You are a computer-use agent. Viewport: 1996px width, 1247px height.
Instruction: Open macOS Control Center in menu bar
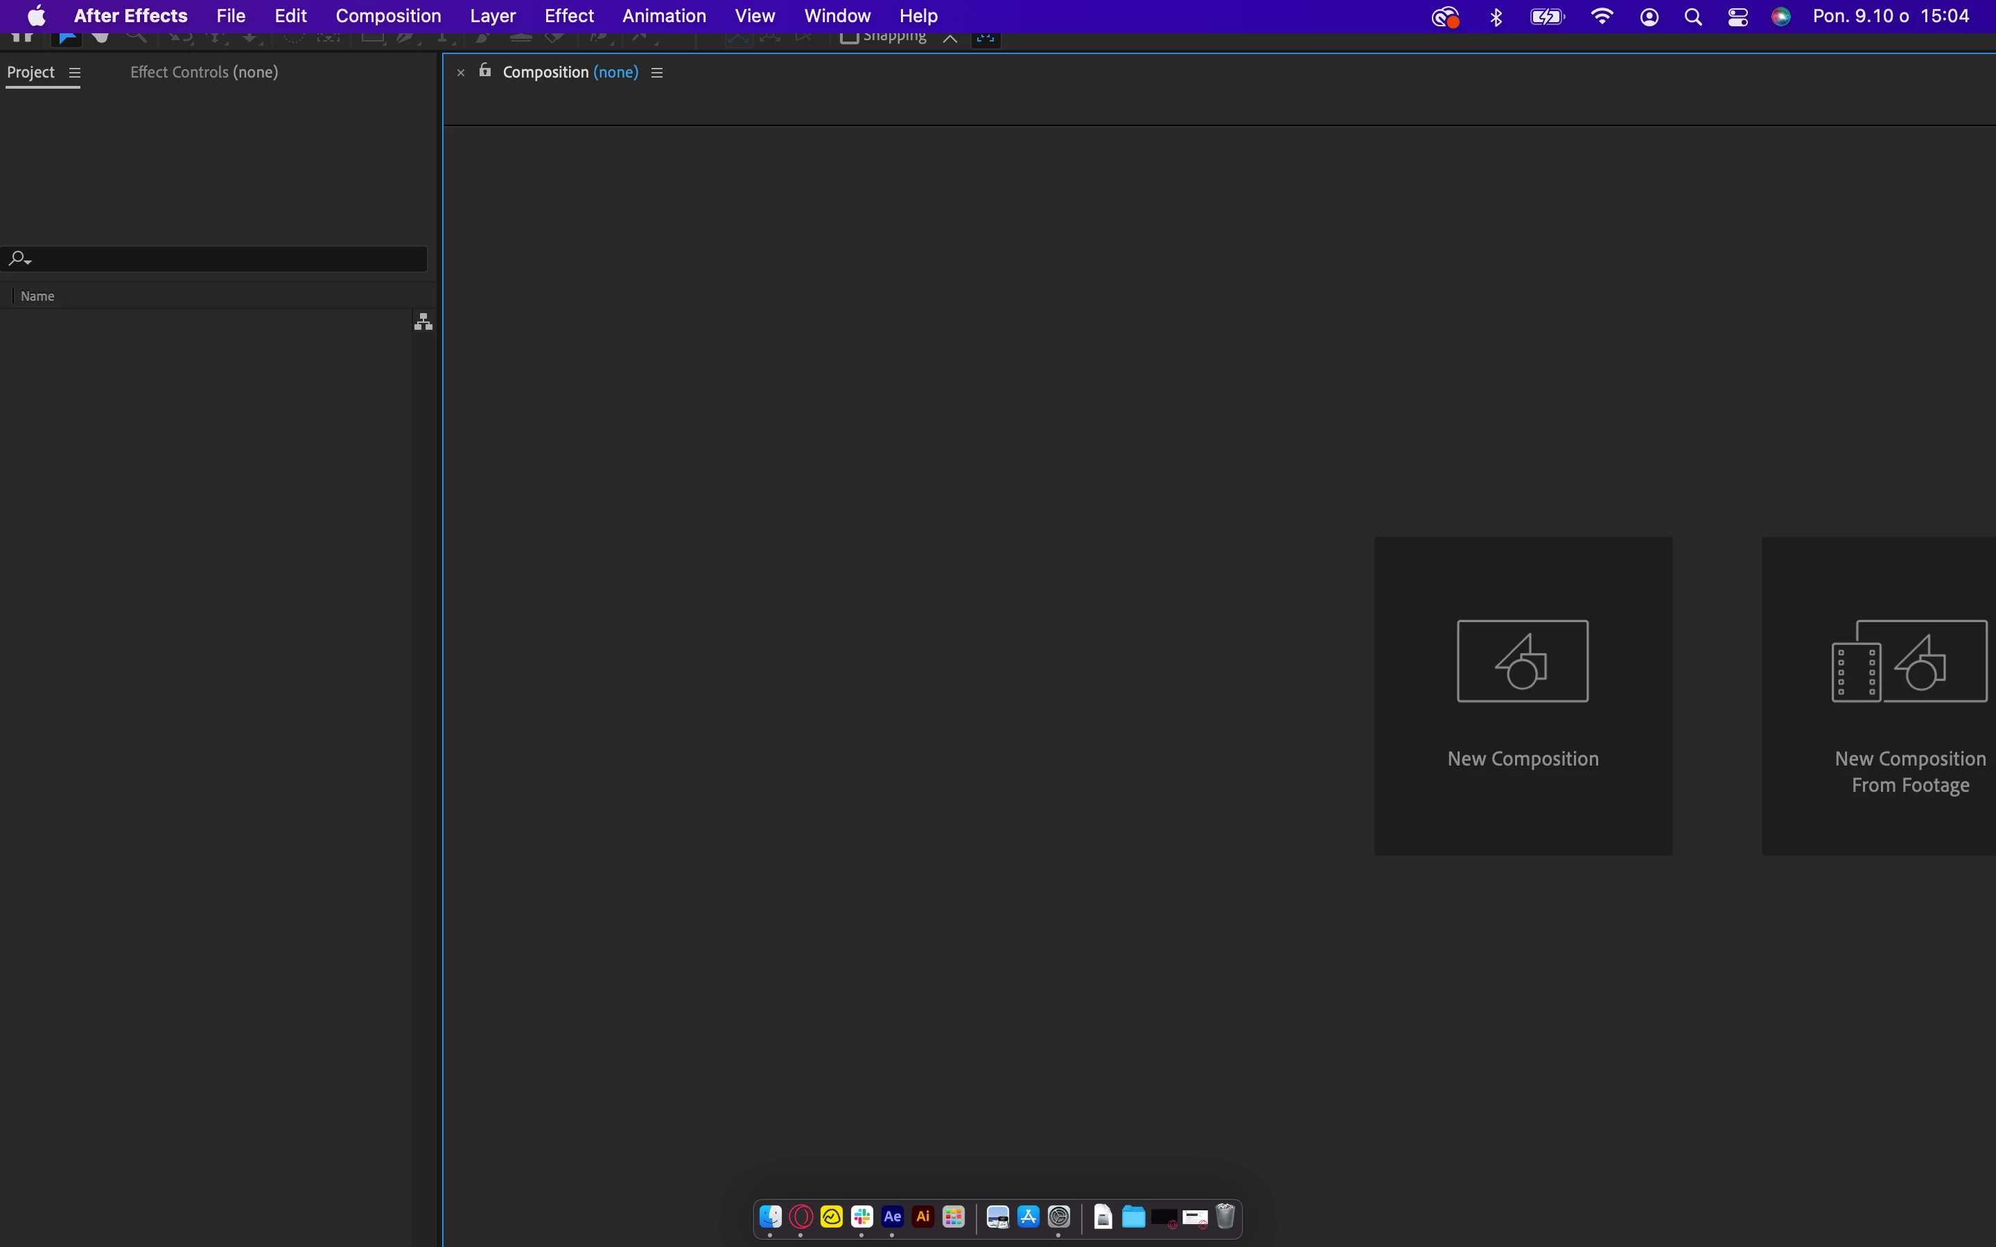point(1738,17)
